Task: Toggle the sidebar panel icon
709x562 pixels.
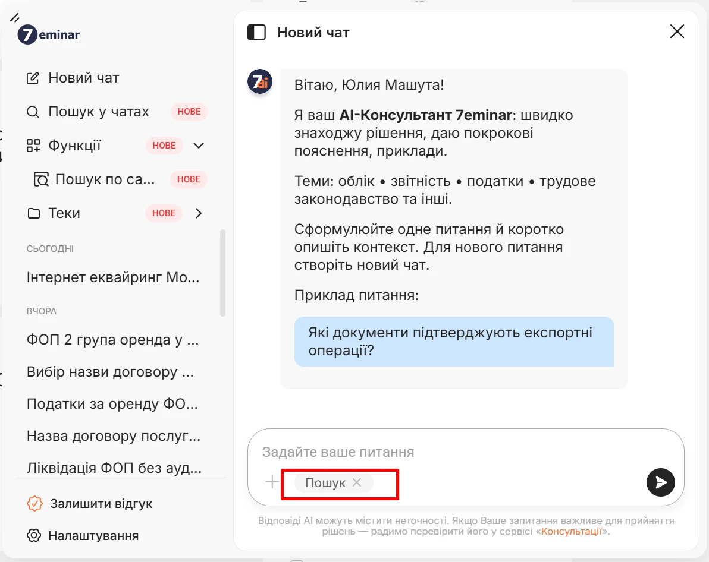Action: click(x=257, y=32)
